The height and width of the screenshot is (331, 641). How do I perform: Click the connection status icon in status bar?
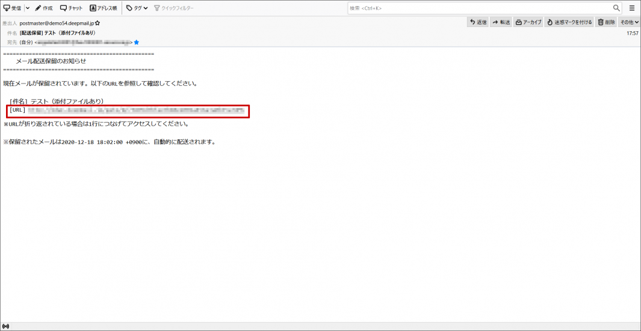pyautogui.click(x=6, y=326)
